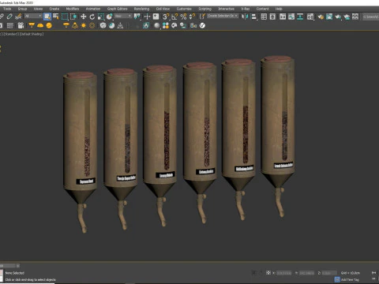Toggle Keyboard Shortcut Override
Image resolution: width=379 pixels, height=284 pixels.
coord(156,17)
